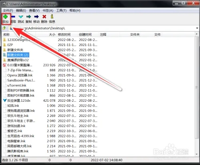Click the Move (移动) blue arrow icon

point(36,17)
